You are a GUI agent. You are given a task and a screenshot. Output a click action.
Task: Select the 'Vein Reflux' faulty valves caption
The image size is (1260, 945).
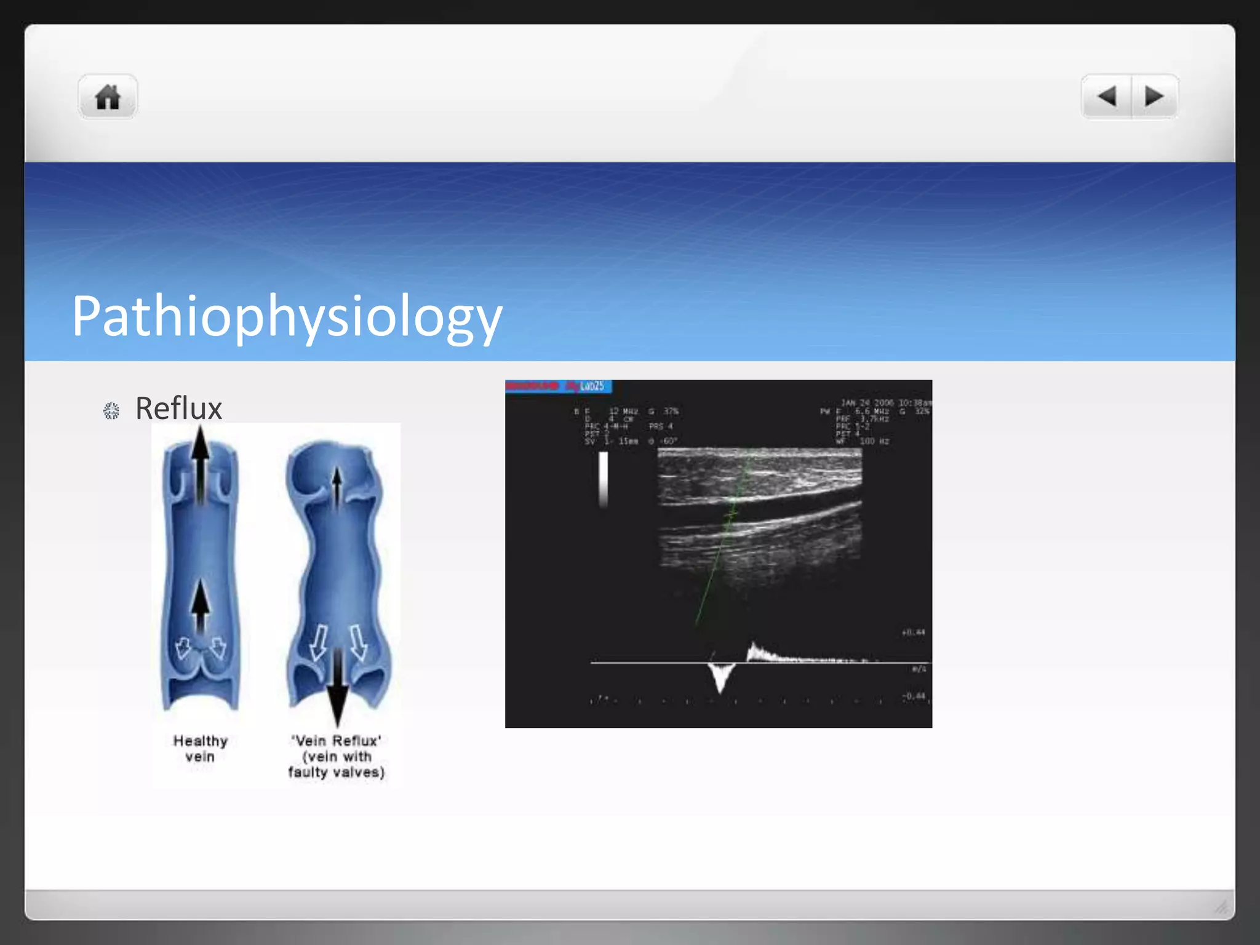(x=337, y=756)
